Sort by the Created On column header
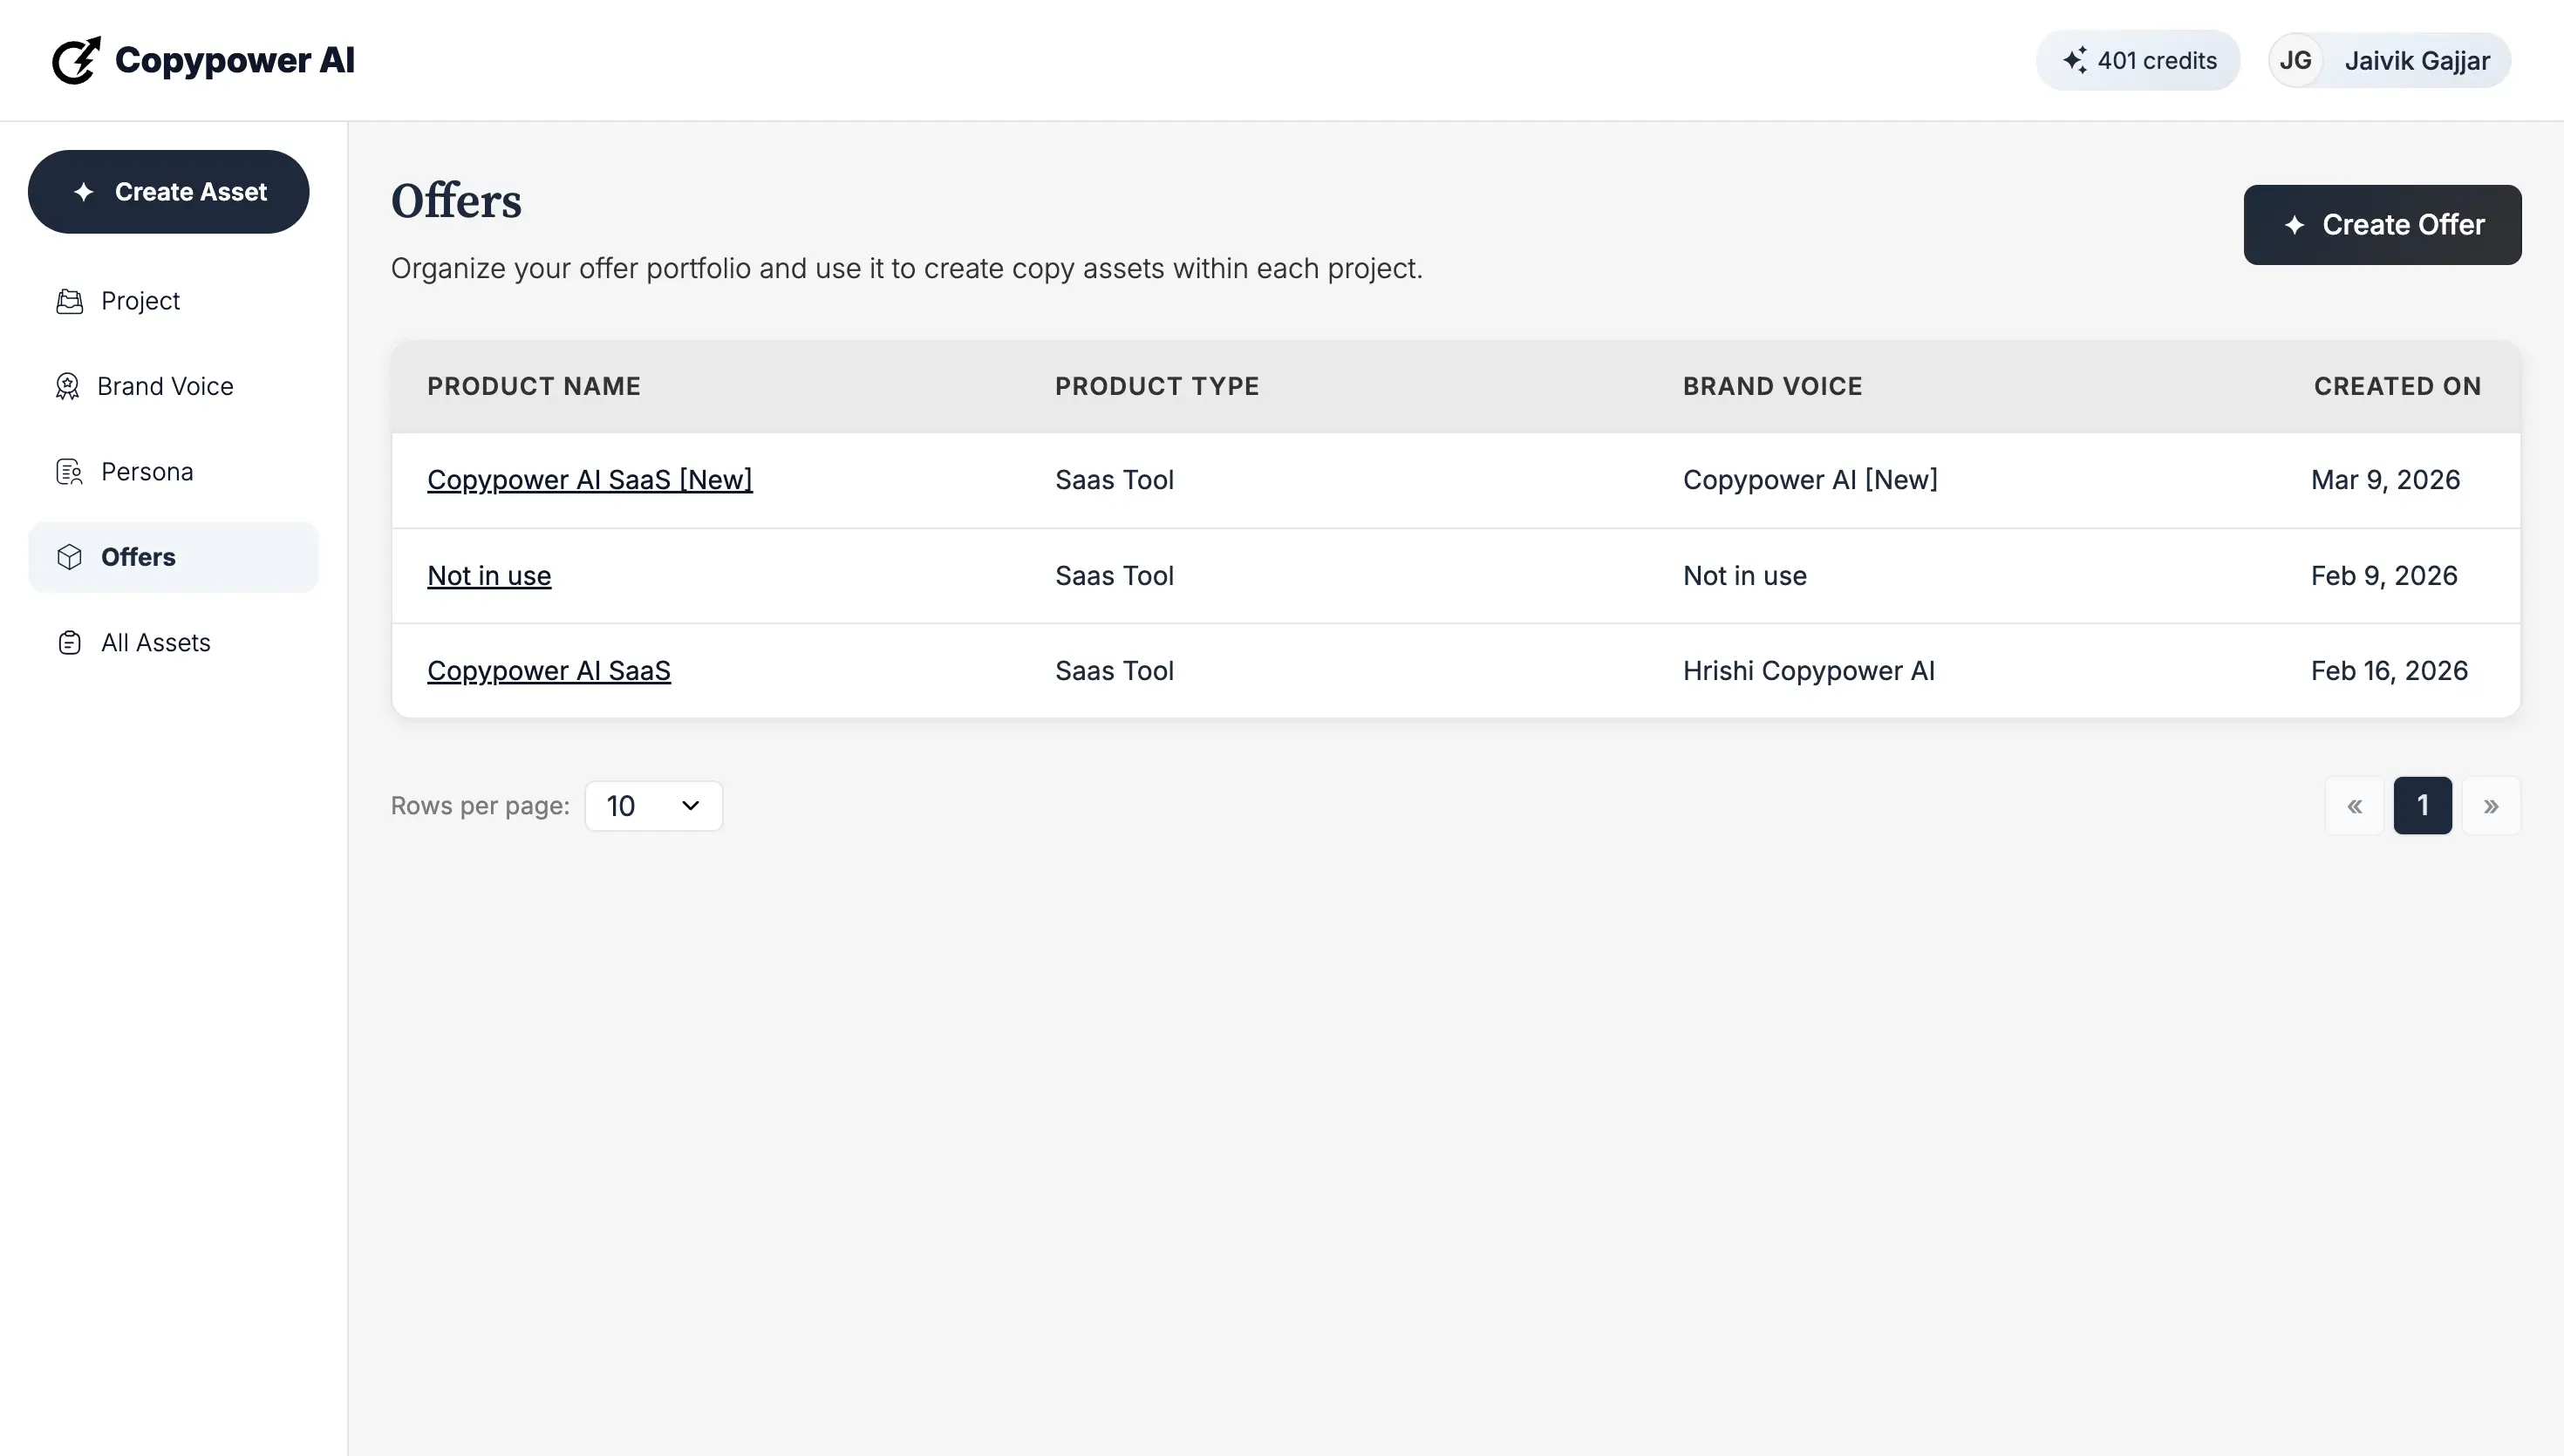Screen dimensions: 2564x1456 click(2396, 386)
